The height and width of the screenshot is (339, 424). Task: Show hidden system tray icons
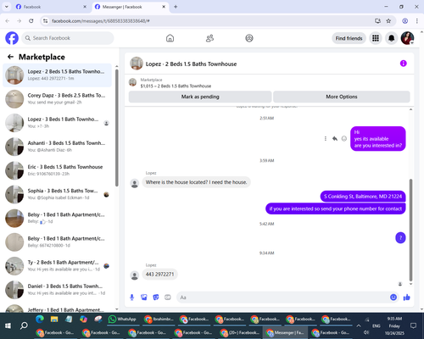pos(359,325)
